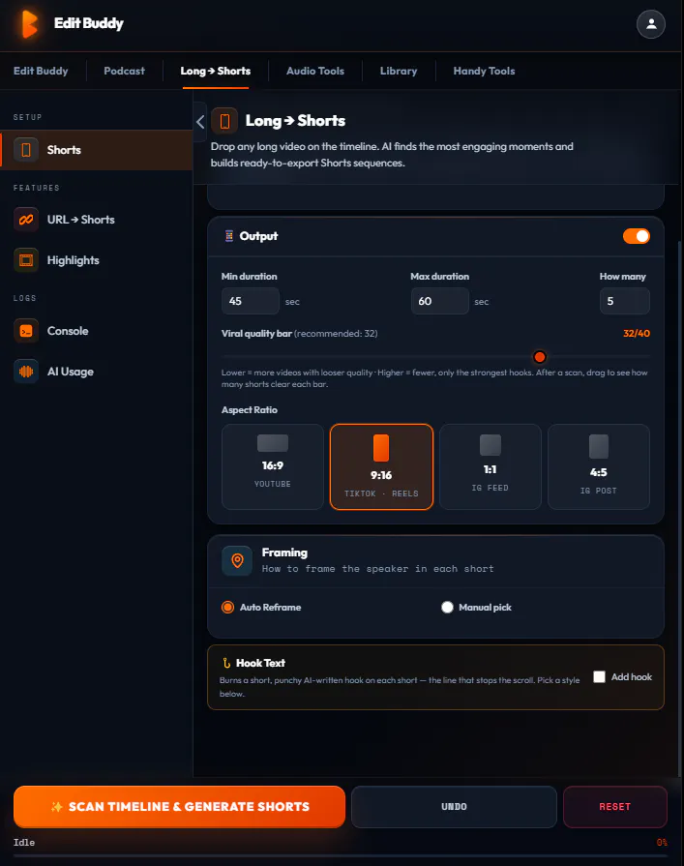Screen dimensions: 684x866
Task: Click Scan Timeline & Generate Shorts button
Action: click(x=179, y=806)
